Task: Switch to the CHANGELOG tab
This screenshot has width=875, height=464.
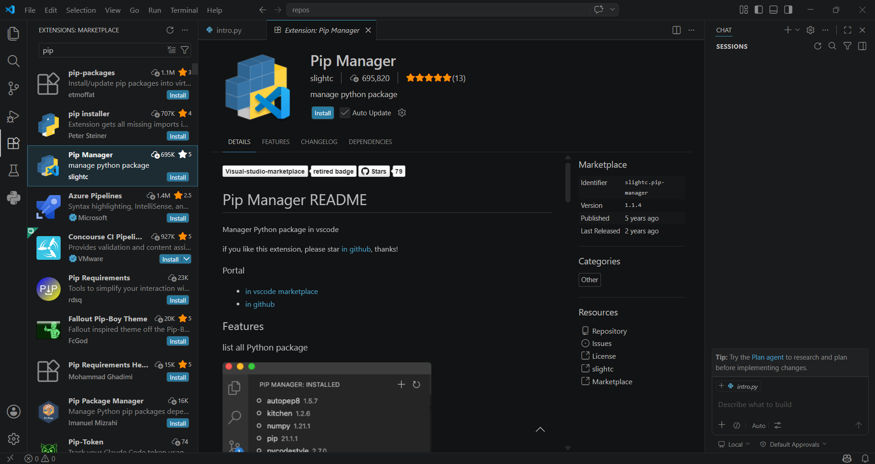Action: (x=319, y=142)
